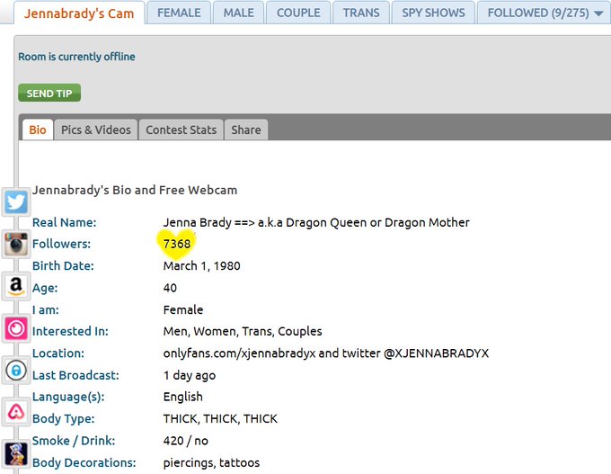Select the Bio tab

click(38, 130)
